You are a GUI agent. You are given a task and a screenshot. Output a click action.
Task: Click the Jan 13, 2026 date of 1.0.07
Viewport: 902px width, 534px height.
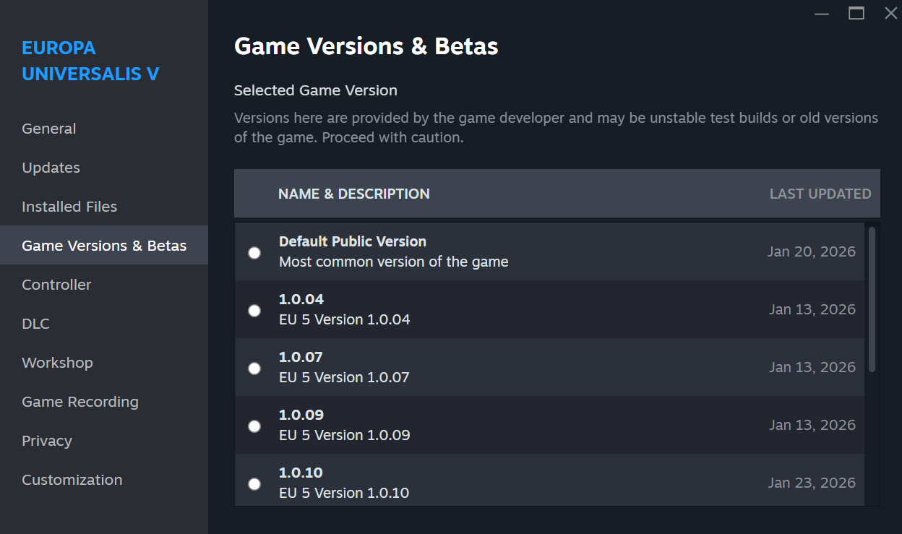click(812, 367)
